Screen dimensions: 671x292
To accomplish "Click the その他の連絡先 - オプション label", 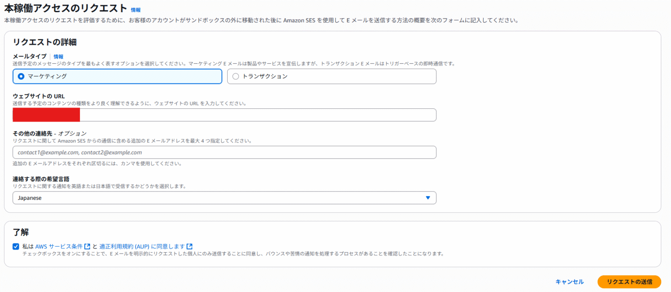I will (x=49, y=133).
